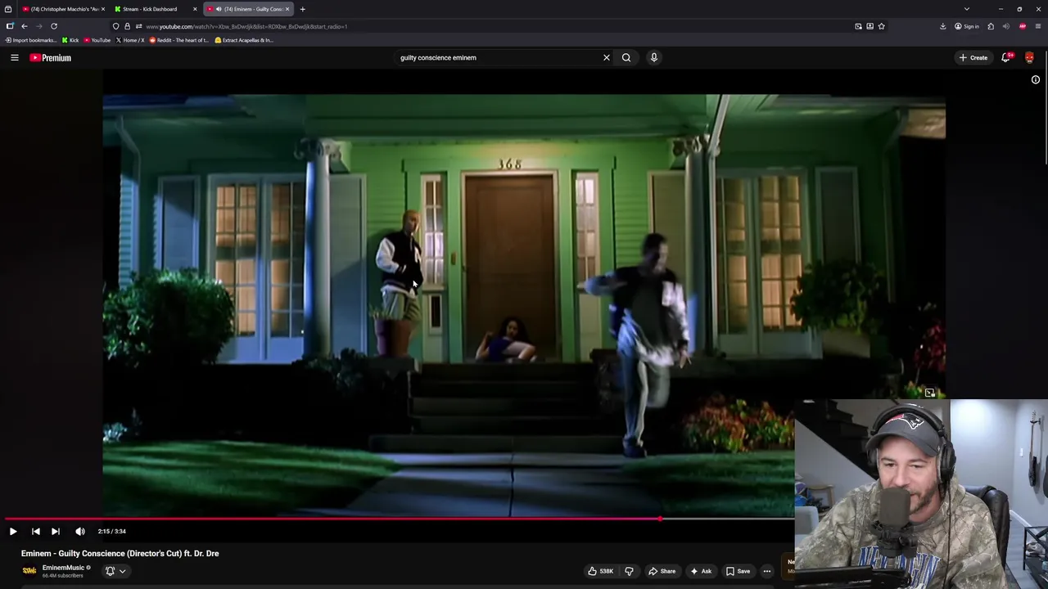
Task: Run search with magnifier button
Action: (x=626, y=57)
